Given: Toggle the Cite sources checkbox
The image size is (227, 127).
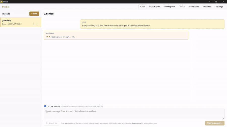Looking at the screenshot, I should tap(45, 106).
